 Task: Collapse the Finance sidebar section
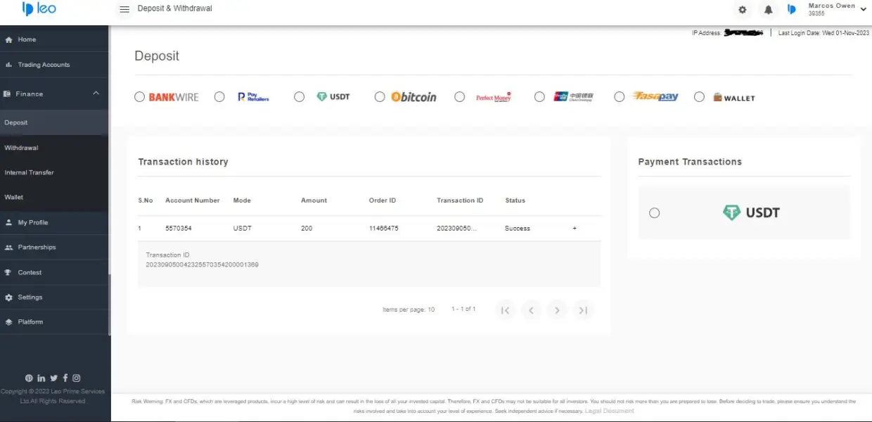click(96, 94)
